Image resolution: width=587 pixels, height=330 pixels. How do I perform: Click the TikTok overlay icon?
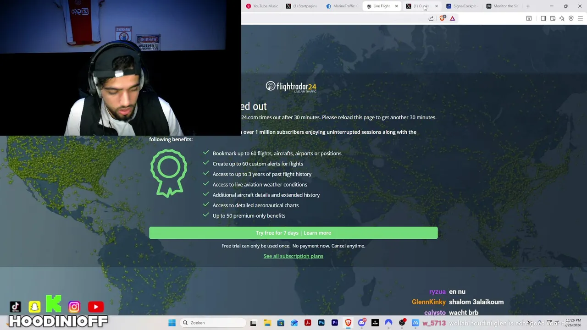click(x=15, y=307)
